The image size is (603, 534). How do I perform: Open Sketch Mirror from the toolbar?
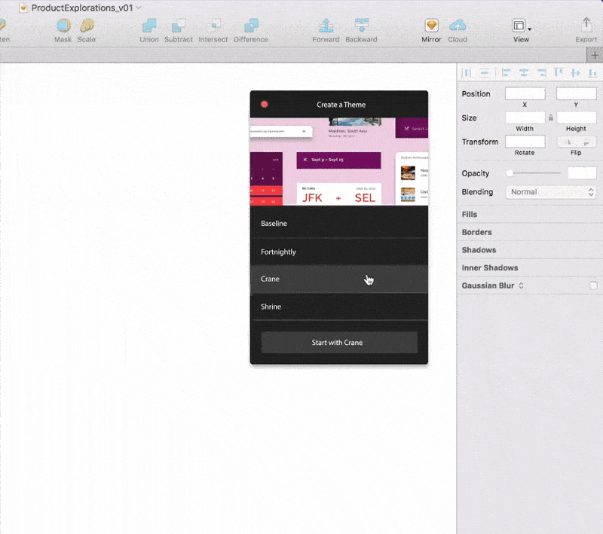431,26
